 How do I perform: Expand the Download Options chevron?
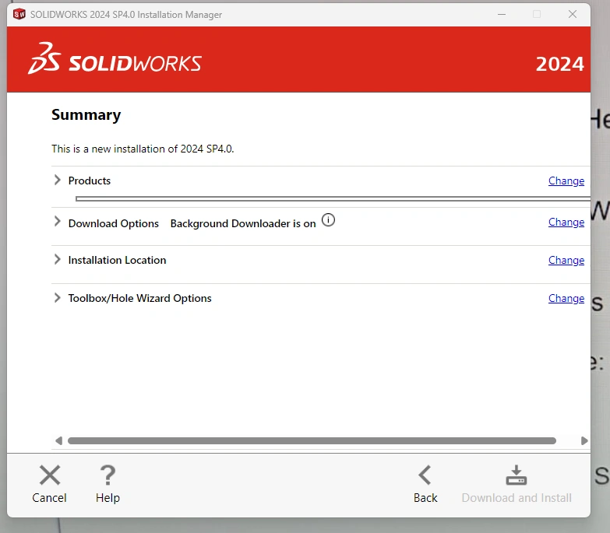point(57,222)
